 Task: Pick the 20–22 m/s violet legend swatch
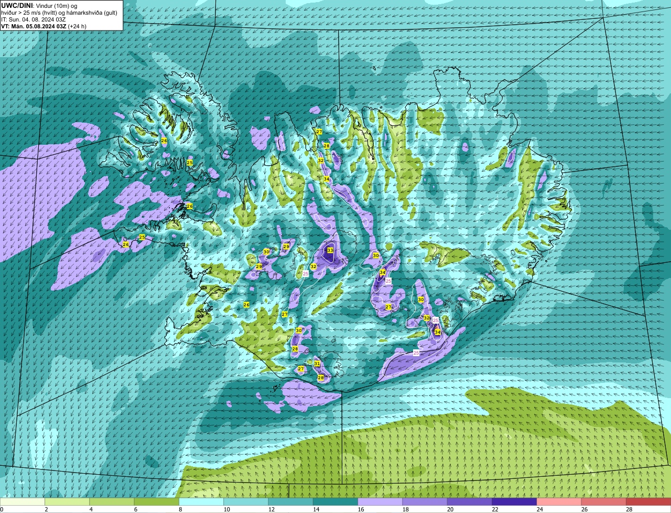tap(470, 501)
